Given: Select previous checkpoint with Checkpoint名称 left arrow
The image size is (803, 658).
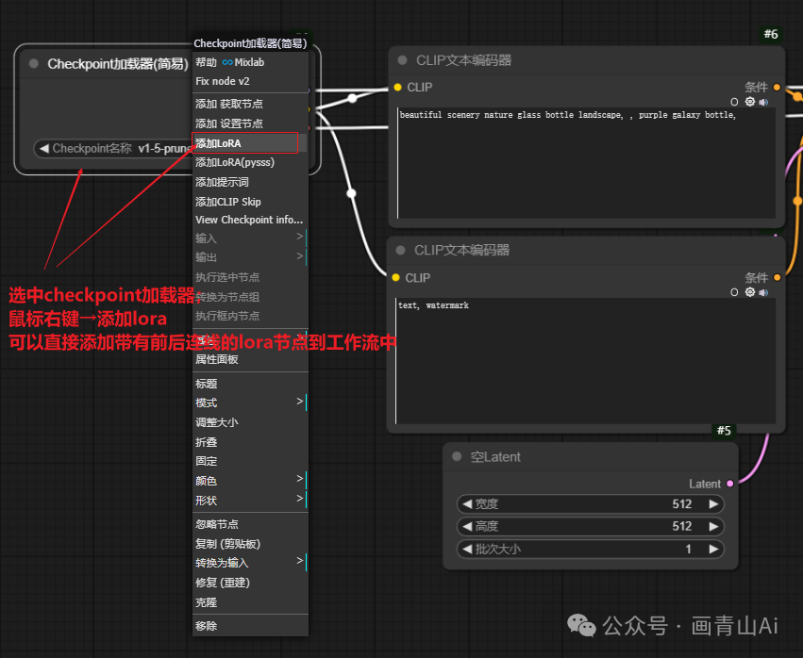Looking at the screenshot, I should pos(44,148).
